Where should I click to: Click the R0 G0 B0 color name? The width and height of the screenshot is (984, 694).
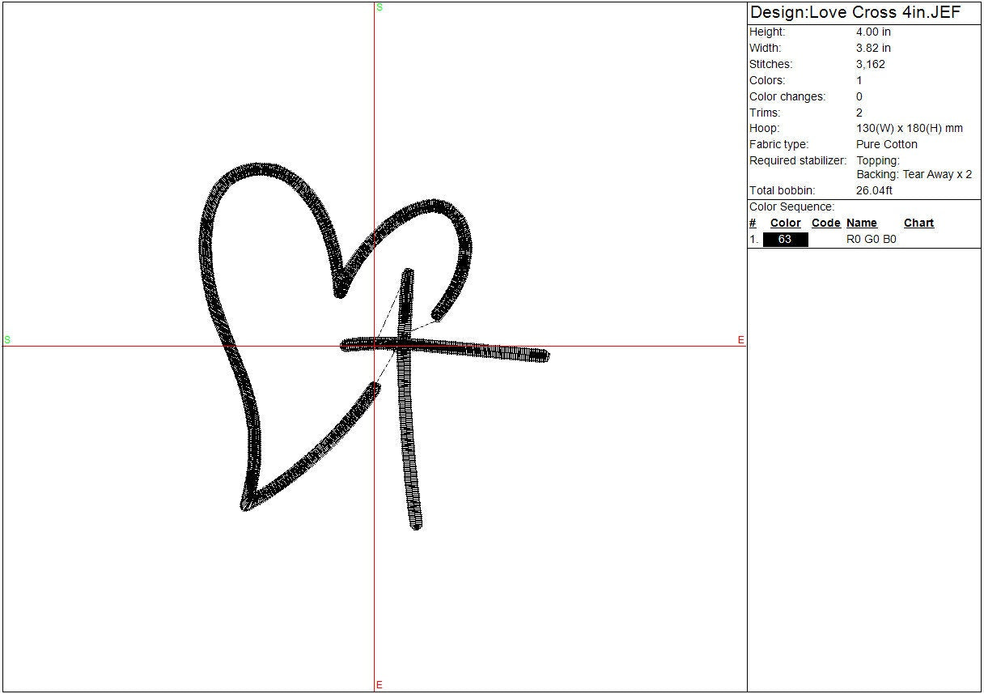click(871, 240)
